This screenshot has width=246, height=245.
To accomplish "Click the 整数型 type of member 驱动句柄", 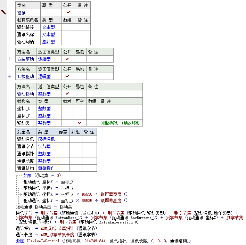I will click(x=48, y=42).
